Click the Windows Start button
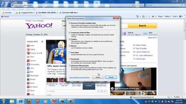This screenshot has height=104, width=186. (x=3, y=101)
